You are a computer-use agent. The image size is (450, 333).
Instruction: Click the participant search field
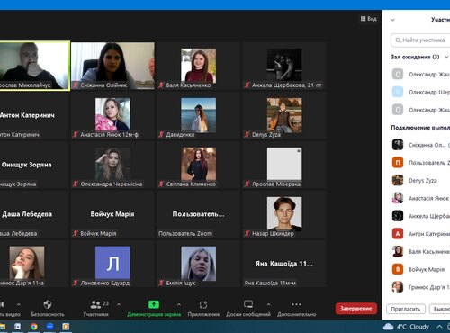click(x=420, y=40)
